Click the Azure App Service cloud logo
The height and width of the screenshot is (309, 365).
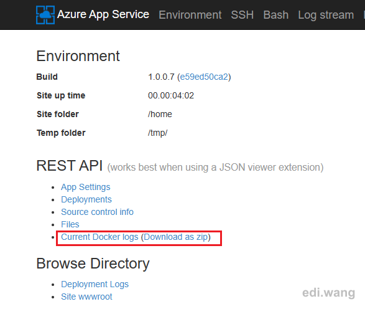pos(45,15)
